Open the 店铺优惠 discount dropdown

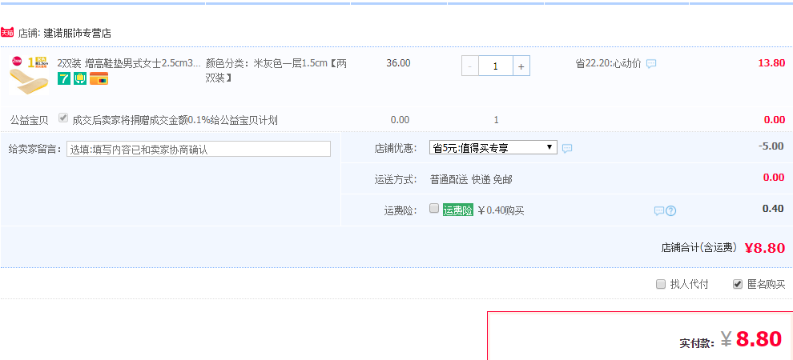tap(493, 147)
